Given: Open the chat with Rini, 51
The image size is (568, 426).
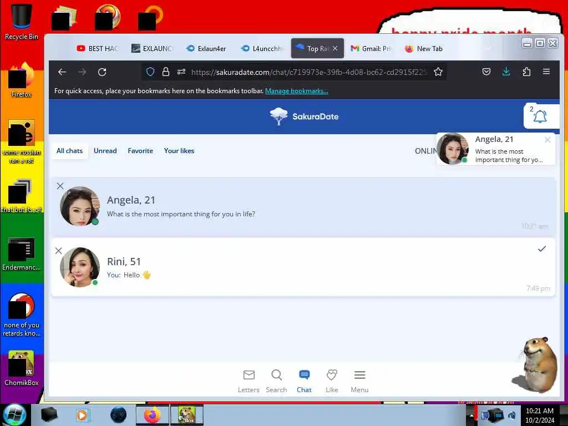Looking at the screenshot, I should 303,267.
